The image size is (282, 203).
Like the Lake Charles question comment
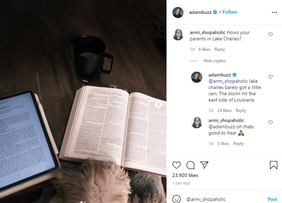click(271, 34)
